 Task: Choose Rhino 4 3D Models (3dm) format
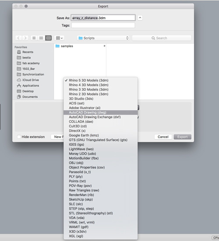click(x=101, y=85)
